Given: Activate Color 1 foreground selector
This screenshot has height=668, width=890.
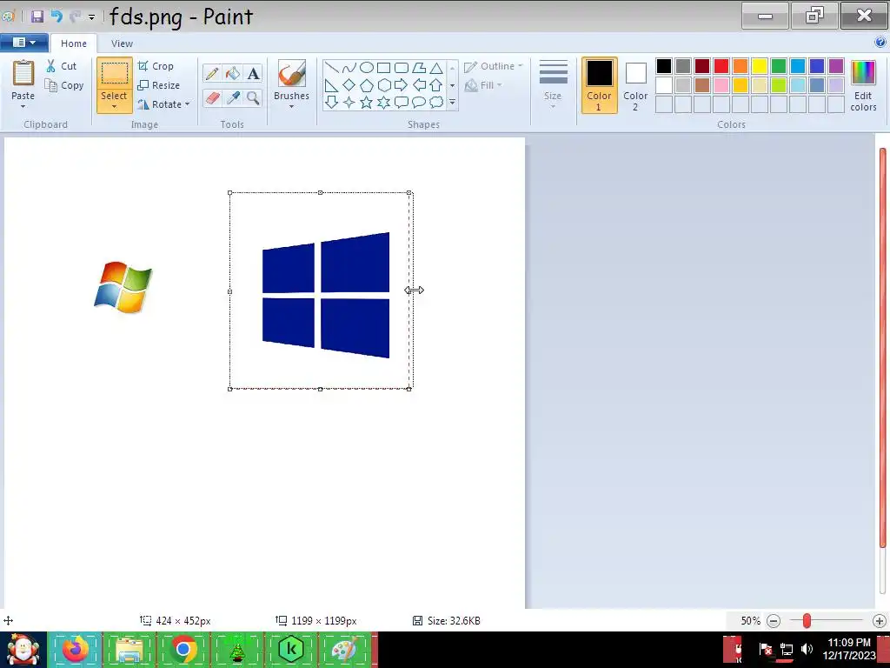Looking at the screenshot, I should click(599, 85).
